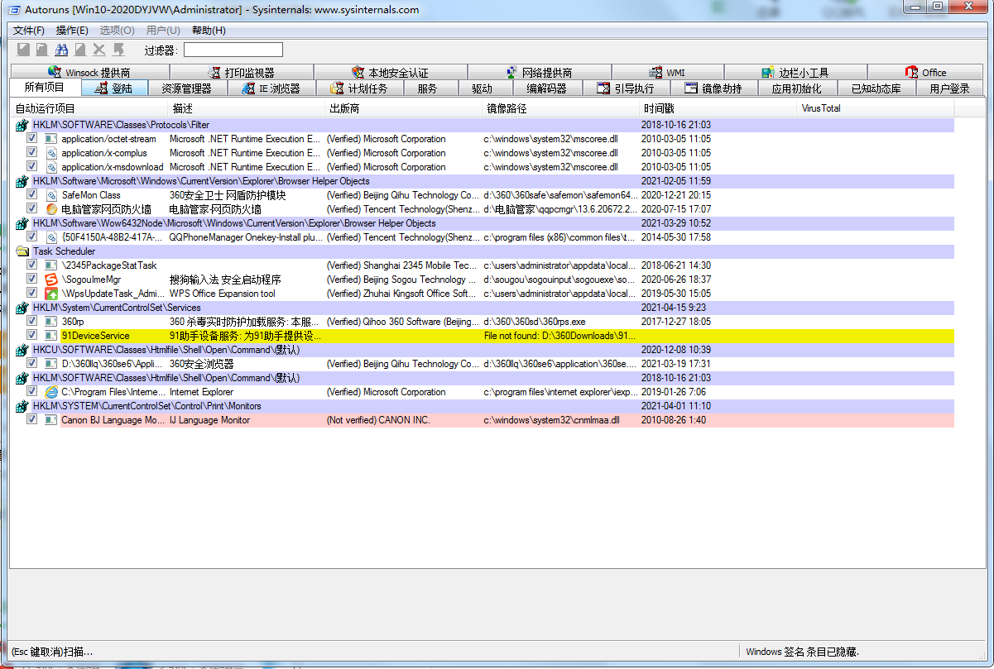994x669 pixels.
Task: Switch to the 本地安全认证 tab
Action: coord(391,73)
